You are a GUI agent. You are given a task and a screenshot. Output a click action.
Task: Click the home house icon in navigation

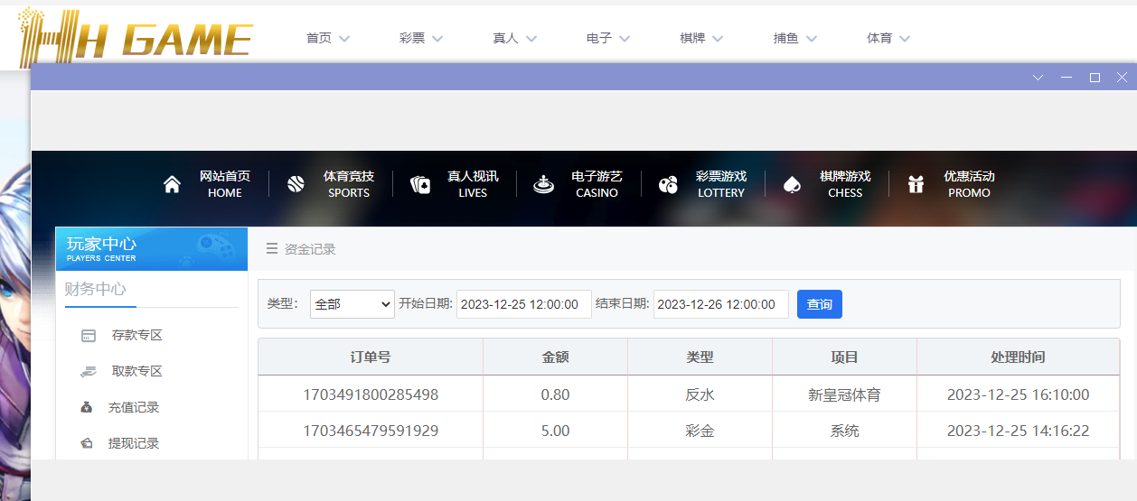tap(172, 184)
